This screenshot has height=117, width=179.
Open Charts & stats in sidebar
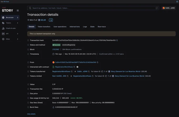click(x=10, y=28)
